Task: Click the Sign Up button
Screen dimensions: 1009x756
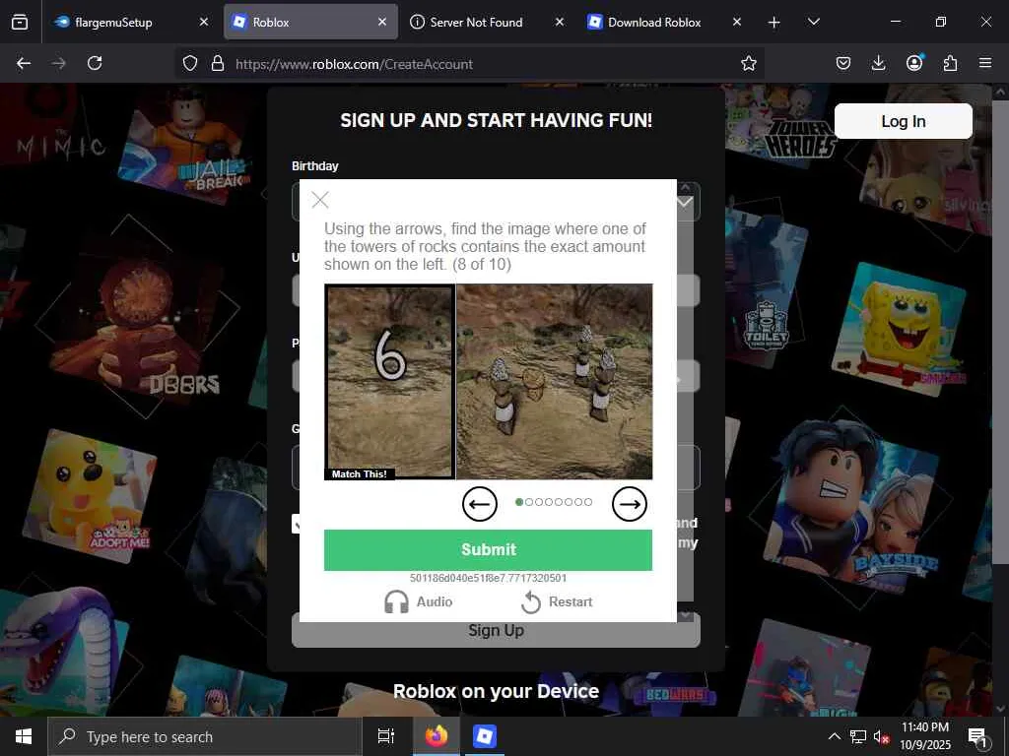Action: pyautogui.click(x=496, y=631)
